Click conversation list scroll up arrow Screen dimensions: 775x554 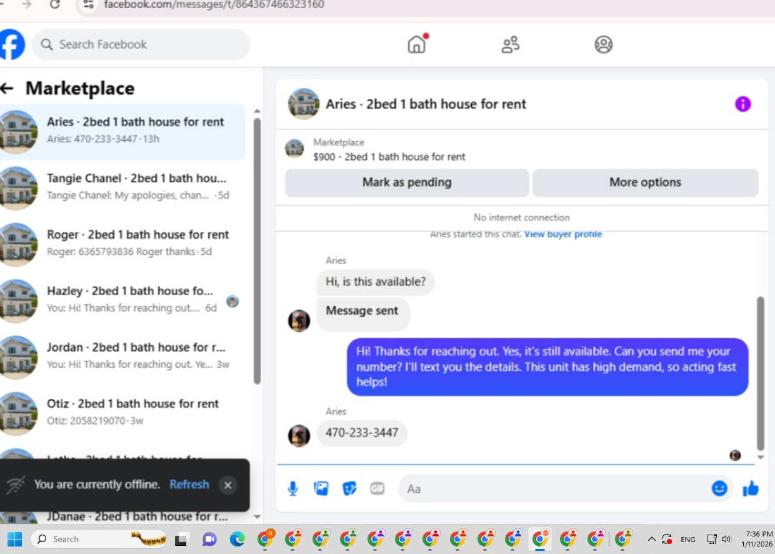pyautogui.click(x=257, y=111)
